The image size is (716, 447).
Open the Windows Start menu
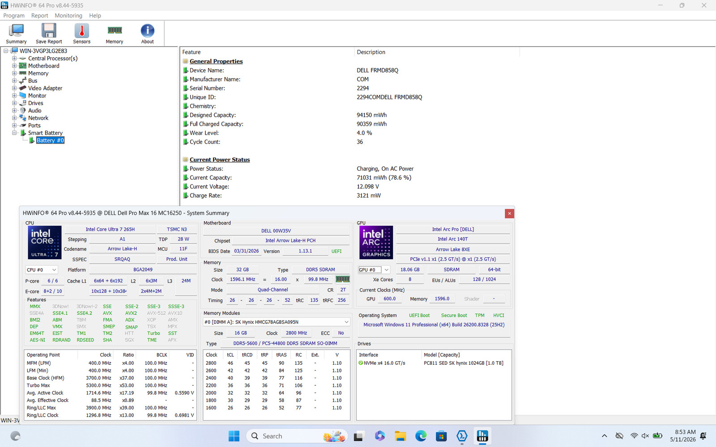tap(234, 436)
